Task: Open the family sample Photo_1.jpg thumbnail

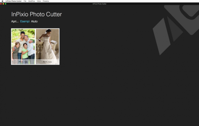Action: [23, 47]
